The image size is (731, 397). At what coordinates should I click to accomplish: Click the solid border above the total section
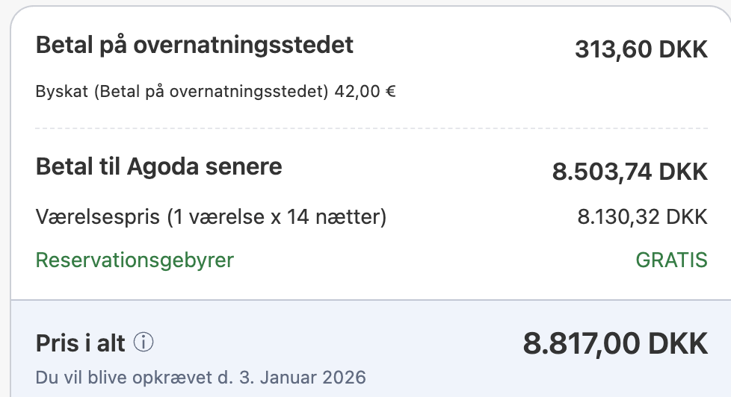click(371, 300)
